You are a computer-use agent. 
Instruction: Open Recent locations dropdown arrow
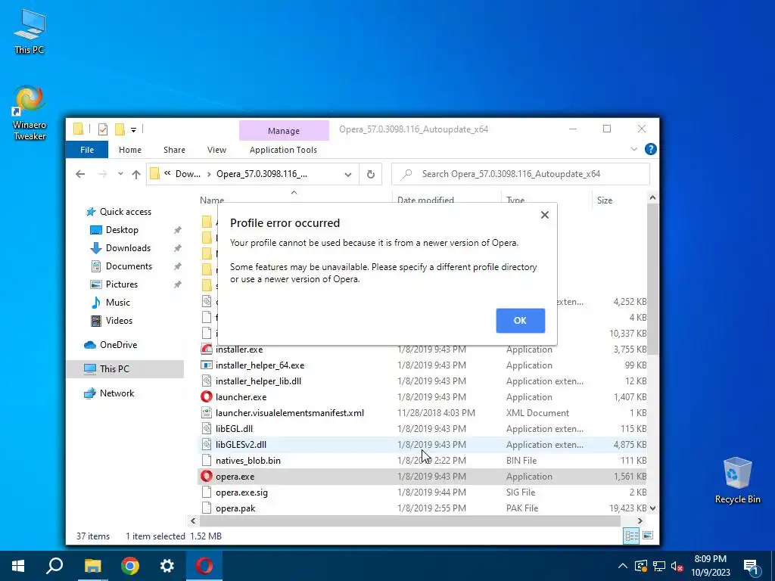pyautogui.click(x=120, y=174)
